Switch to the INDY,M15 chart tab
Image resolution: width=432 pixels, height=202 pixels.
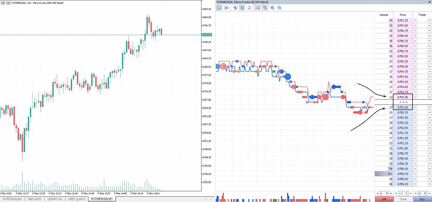(35, 199)
